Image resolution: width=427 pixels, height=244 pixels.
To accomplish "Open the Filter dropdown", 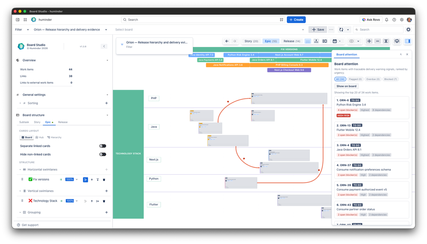I will [x=22, y=29].
